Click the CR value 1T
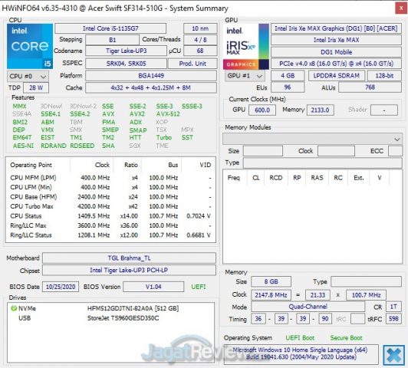408x368 pixels. (x=393, y=307)
